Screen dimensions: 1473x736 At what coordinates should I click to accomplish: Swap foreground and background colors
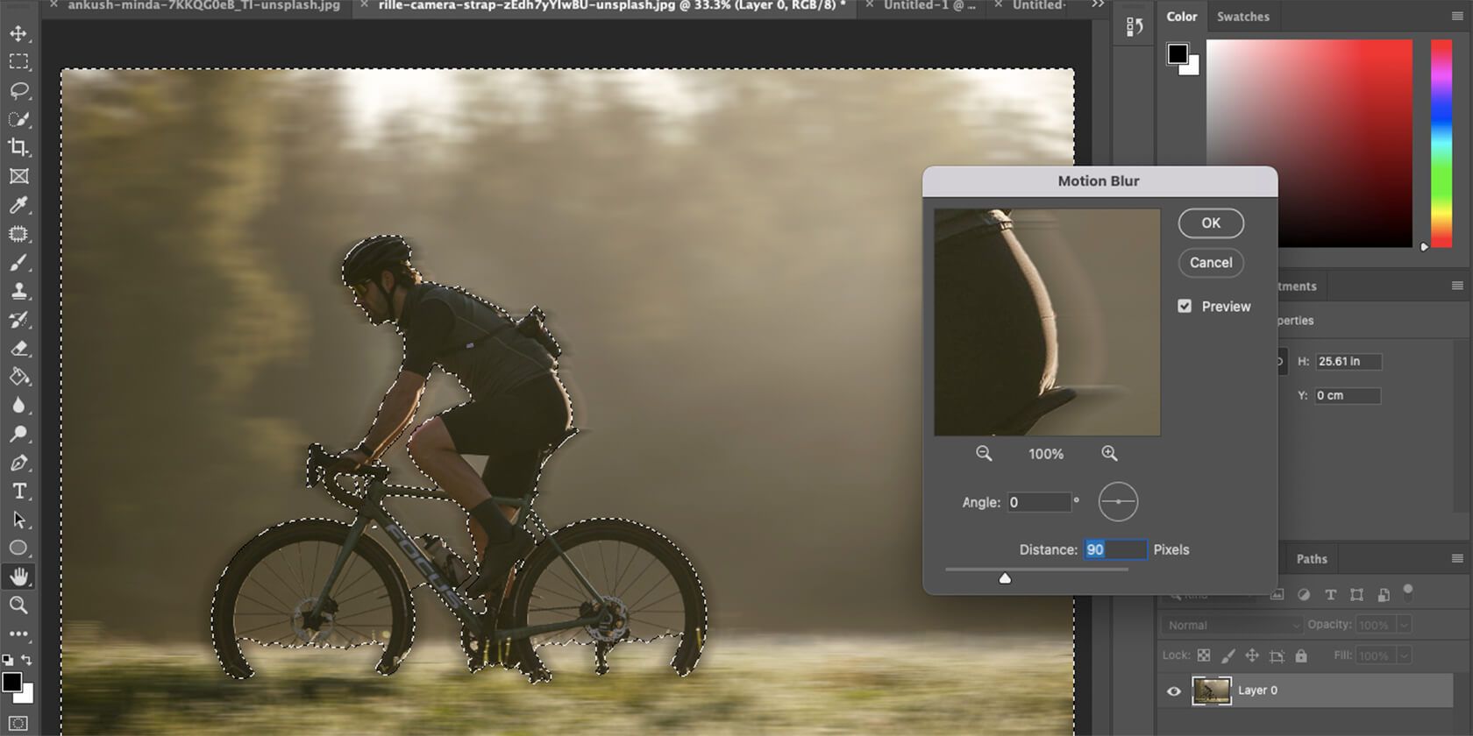(27, 660)
